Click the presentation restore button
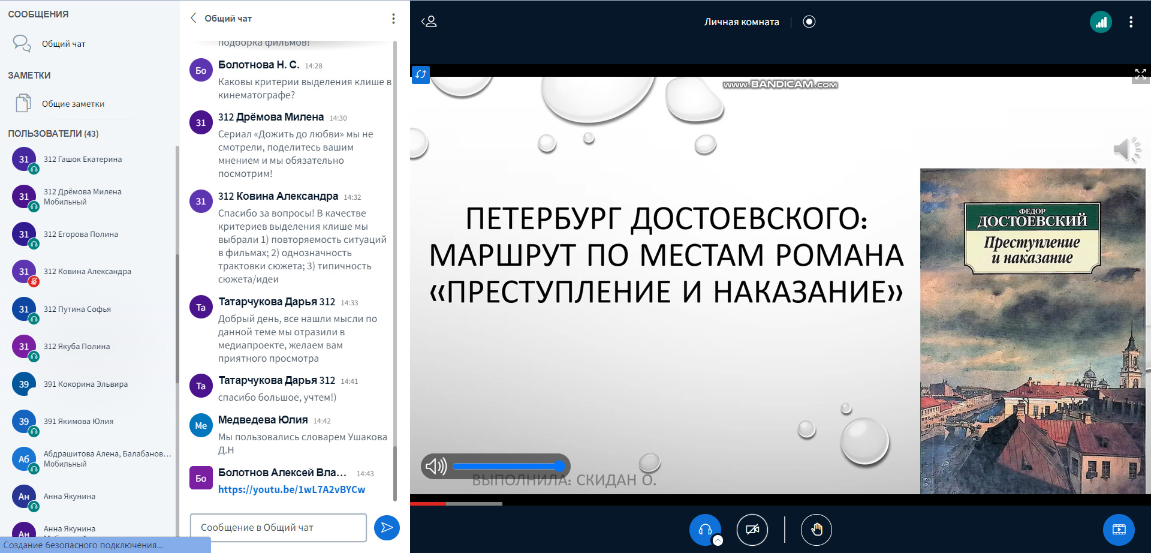 tap(1119, 530)
